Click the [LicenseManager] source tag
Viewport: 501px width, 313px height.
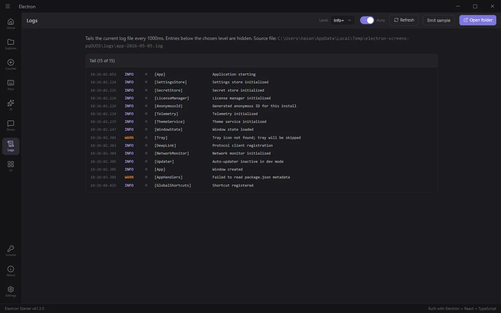[x=172, y=98]
